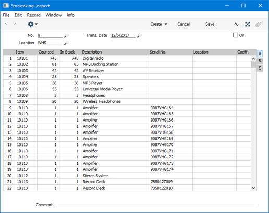Click the attachments paperclip icon
The width and height of the screenshot is (269, 213).
pyautogui.click(x=258, y=24)
